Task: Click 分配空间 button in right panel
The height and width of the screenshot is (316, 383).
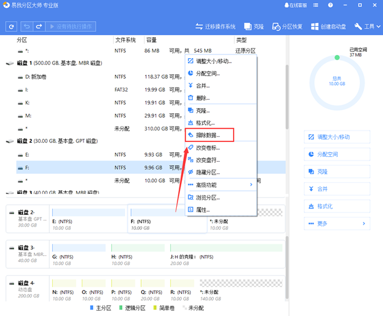Action: [337, 154]
